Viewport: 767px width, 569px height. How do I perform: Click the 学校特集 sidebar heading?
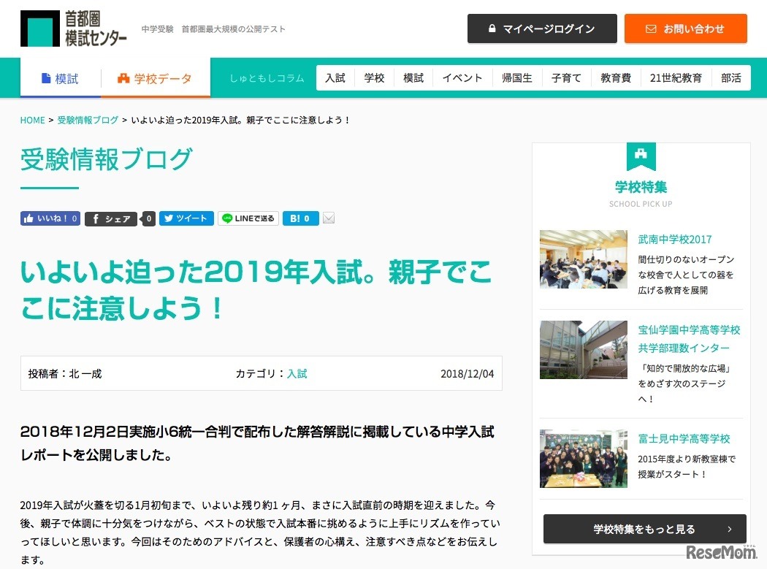tap(641, 186)
